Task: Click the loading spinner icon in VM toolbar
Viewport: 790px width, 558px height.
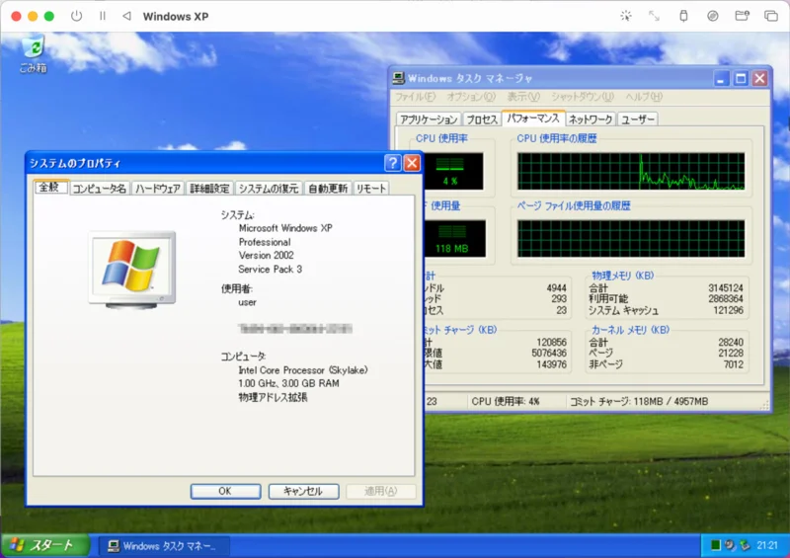Action: click(626, 16)
